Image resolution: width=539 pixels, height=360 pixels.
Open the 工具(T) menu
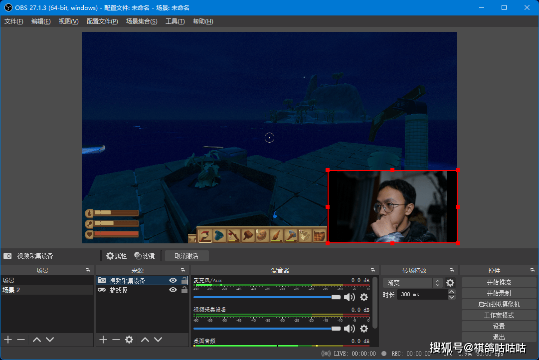click(175, 21)
